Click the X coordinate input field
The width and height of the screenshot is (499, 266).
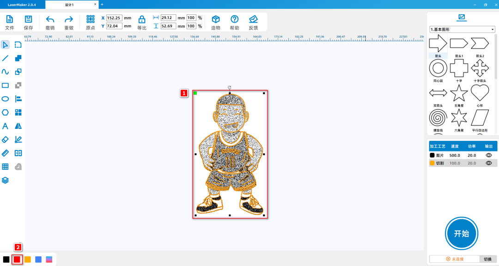(114, 18)
